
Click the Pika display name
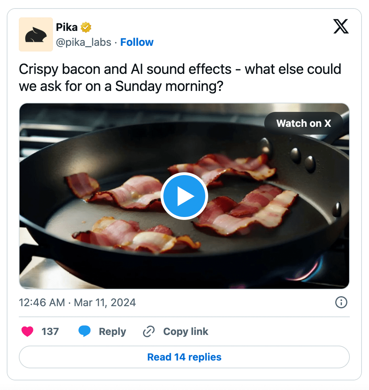[x=66, y=27]
